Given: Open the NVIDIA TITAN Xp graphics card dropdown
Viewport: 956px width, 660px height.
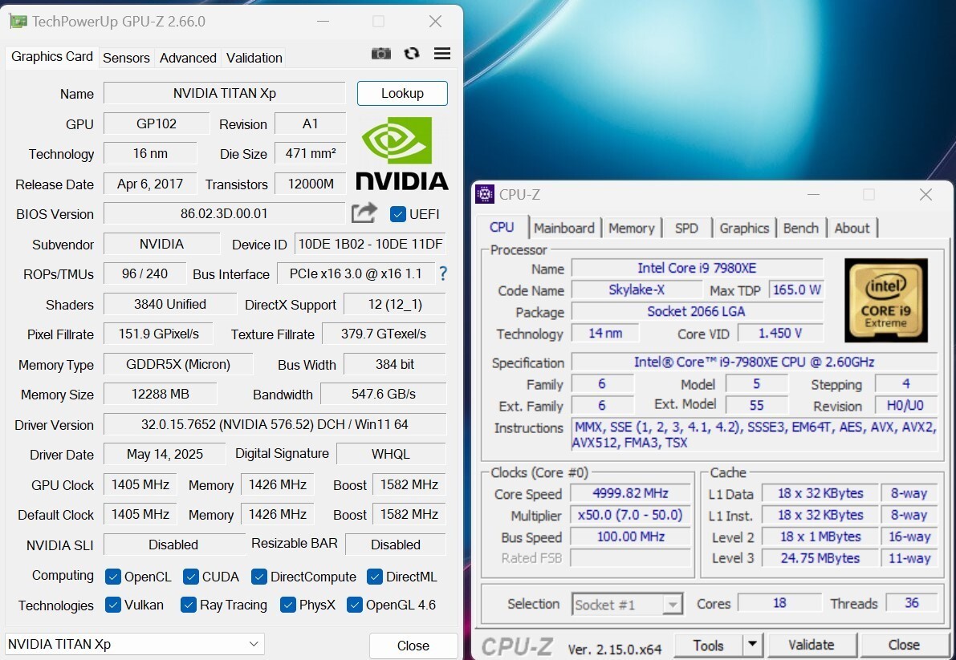Looking at the screenshot, I should (x=135, y=644).
